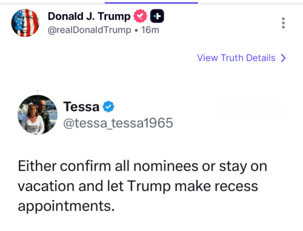303x231 pixels.
Task: Click the Donald J. Trump display name
Action: [89, 16]
